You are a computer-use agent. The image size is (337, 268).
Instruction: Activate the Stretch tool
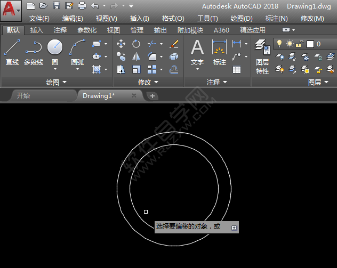tap(121, 69)
